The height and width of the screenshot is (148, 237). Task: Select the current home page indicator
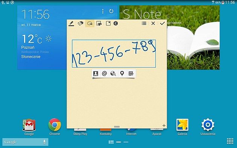[x=118, y=142]
